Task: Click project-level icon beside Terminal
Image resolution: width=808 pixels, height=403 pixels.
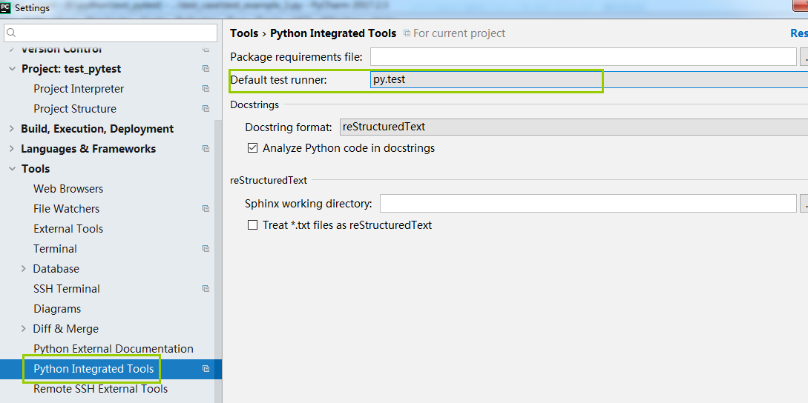Action: 206,249
